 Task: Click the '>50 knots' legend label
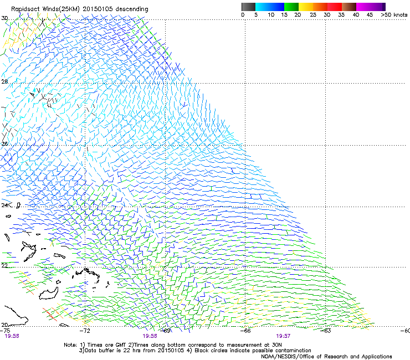coord(394,15)
